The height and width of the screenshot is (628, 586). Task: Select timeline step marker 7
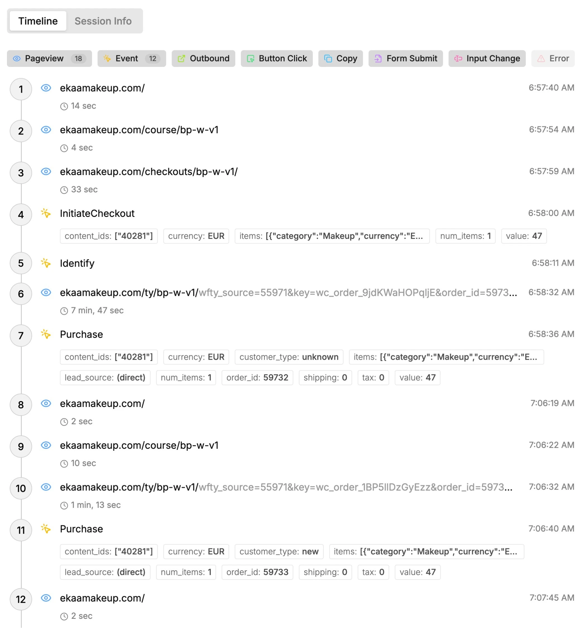pyautogui.click(x=21, y=335)
